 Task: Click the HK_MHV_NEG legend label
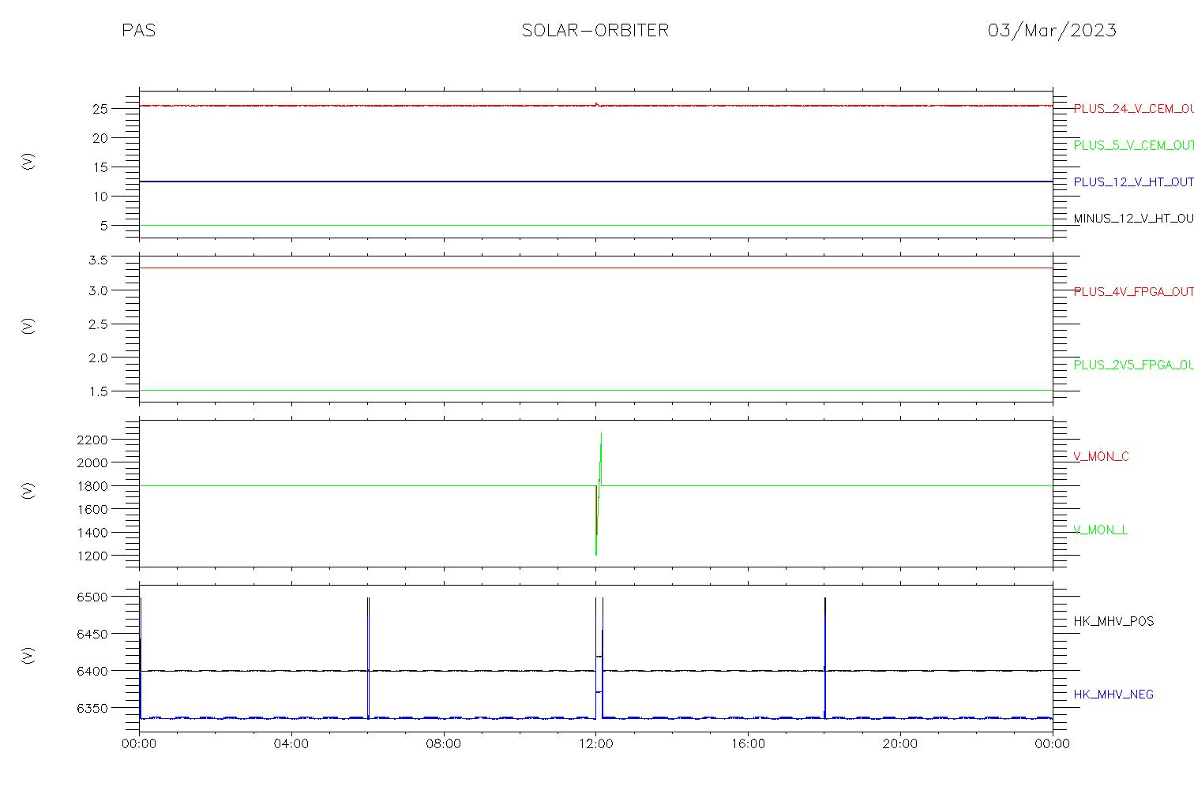click(1113, 695)
